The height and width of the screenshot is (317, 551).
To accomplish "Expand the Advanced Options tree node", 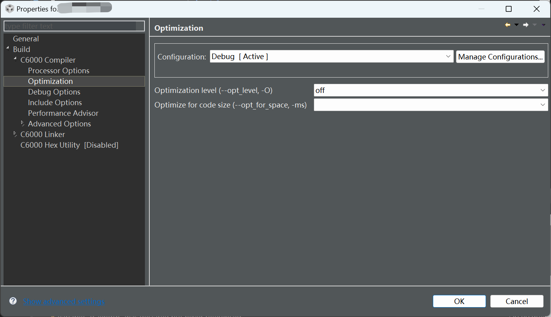I will tap(23, 123).
